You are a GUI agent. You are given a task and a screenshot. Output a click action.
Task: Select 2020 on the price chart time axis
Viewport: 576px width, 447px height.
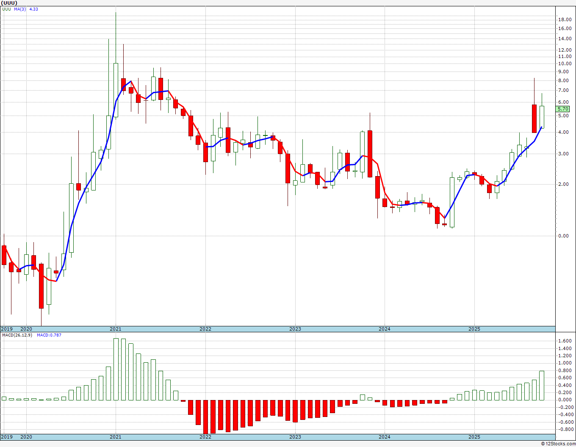(x=26, y=329)
